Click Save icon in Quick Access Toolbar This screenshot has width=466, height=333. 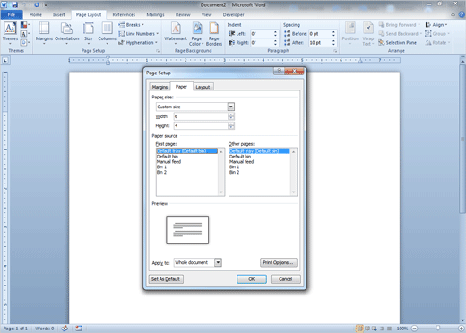coord(14,4)
